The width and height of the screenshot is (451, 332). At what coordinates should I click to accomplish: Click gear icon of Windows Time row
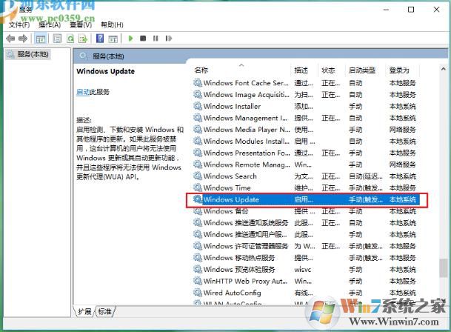[198, 187]
